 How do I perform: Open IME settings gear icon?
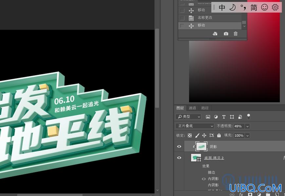coord(275,7)
